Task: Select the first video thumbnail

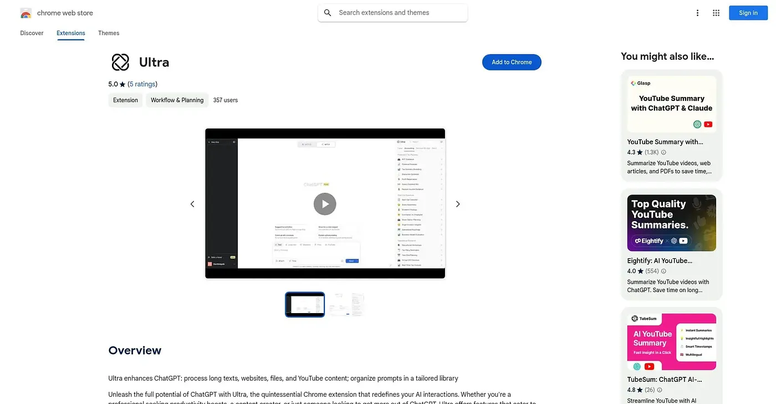Action: tap(305, 305)
